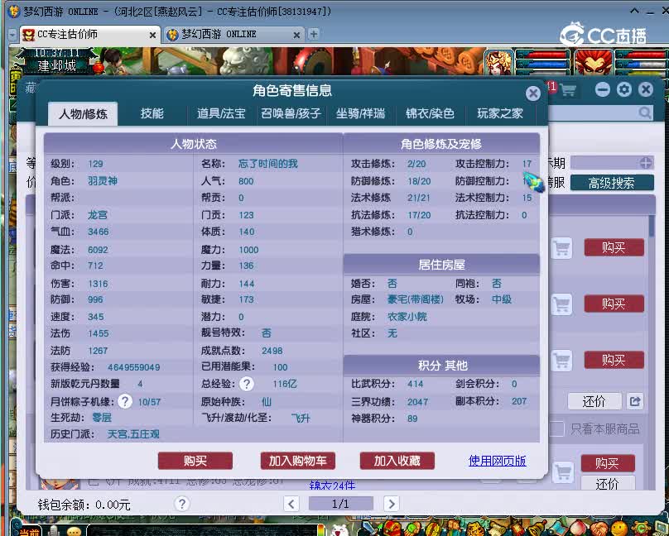The width and height of the screenshot is (669, 536).
Task: Click 历史门派 value 天宫,五庄观
Action: point(133,433)
